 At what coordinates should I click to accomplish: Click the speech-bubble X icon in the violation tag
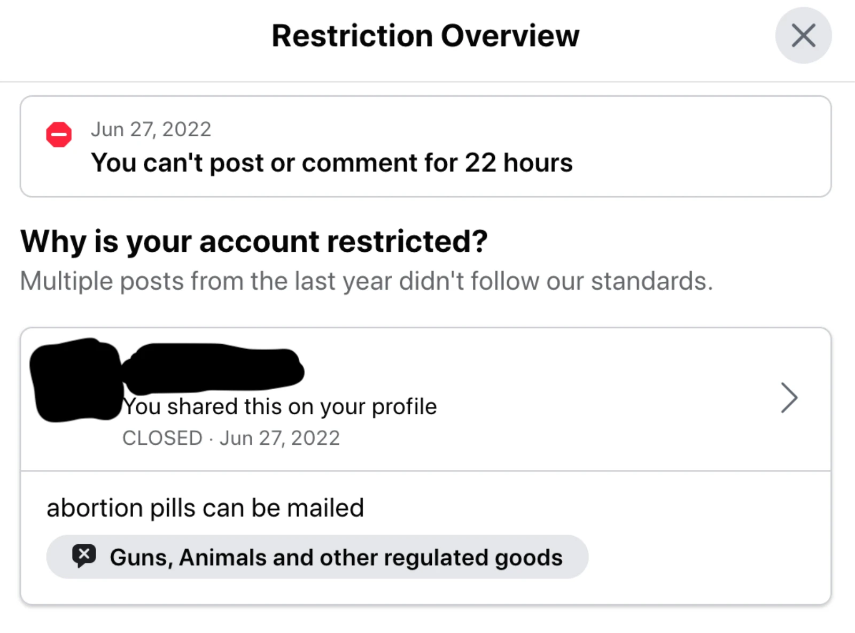[84, 556]
